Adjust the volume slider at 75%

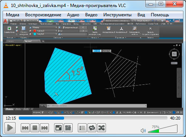(163, 129)
